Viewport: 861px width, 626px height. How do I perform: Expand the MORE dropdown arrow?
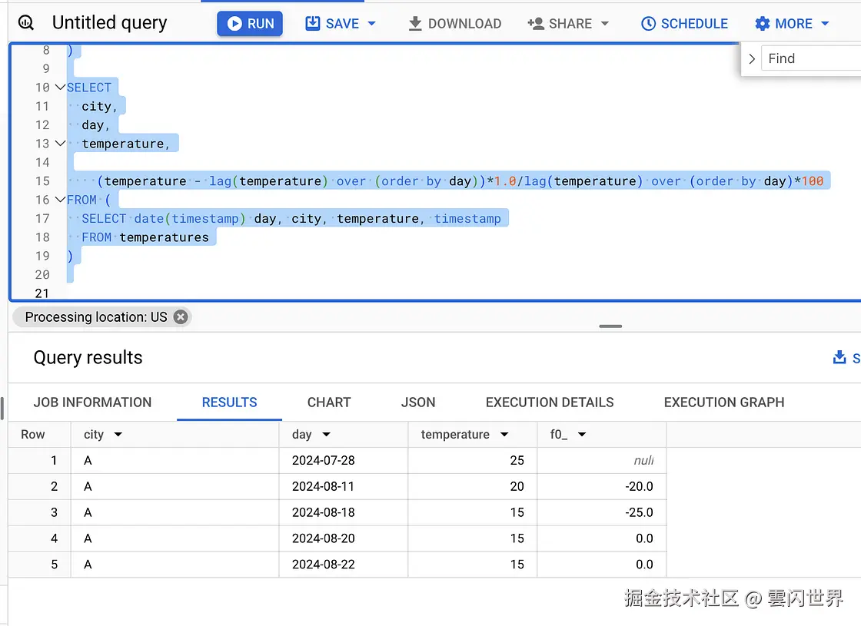pos(825,24)
